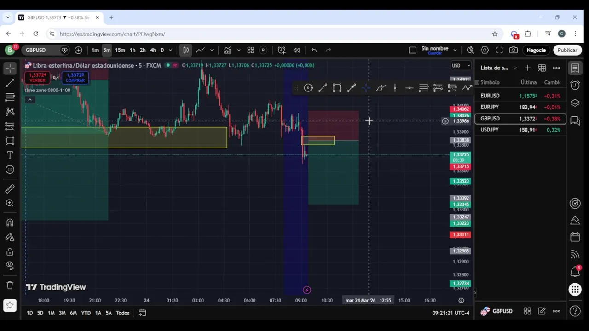Select the ruler measure tool
The image size is (589, 331).
(10, 189)
